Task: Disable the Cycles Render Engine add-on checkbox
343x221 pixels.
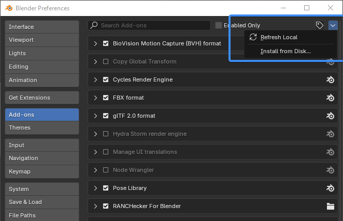Action: point(106,80)
